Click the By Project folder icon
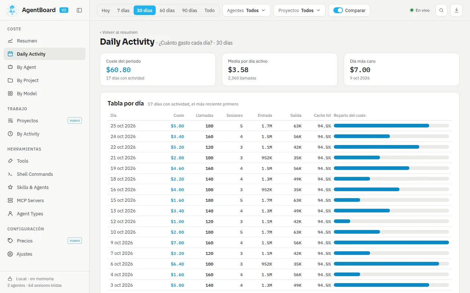 point(10,80)
